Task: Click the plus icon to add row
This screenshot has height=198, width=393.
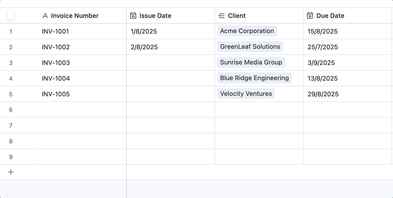Action: pyautogui.click(x=11, y=172)
